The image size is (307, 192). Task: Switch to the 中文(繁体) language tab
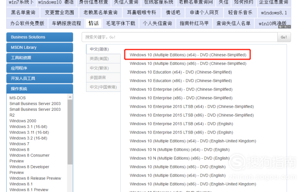click(103, 68)
